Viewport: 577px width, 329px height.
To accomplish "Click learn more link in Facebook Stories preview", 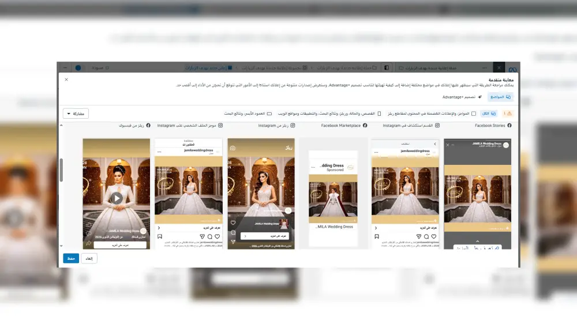I will [x=477, y=248].
